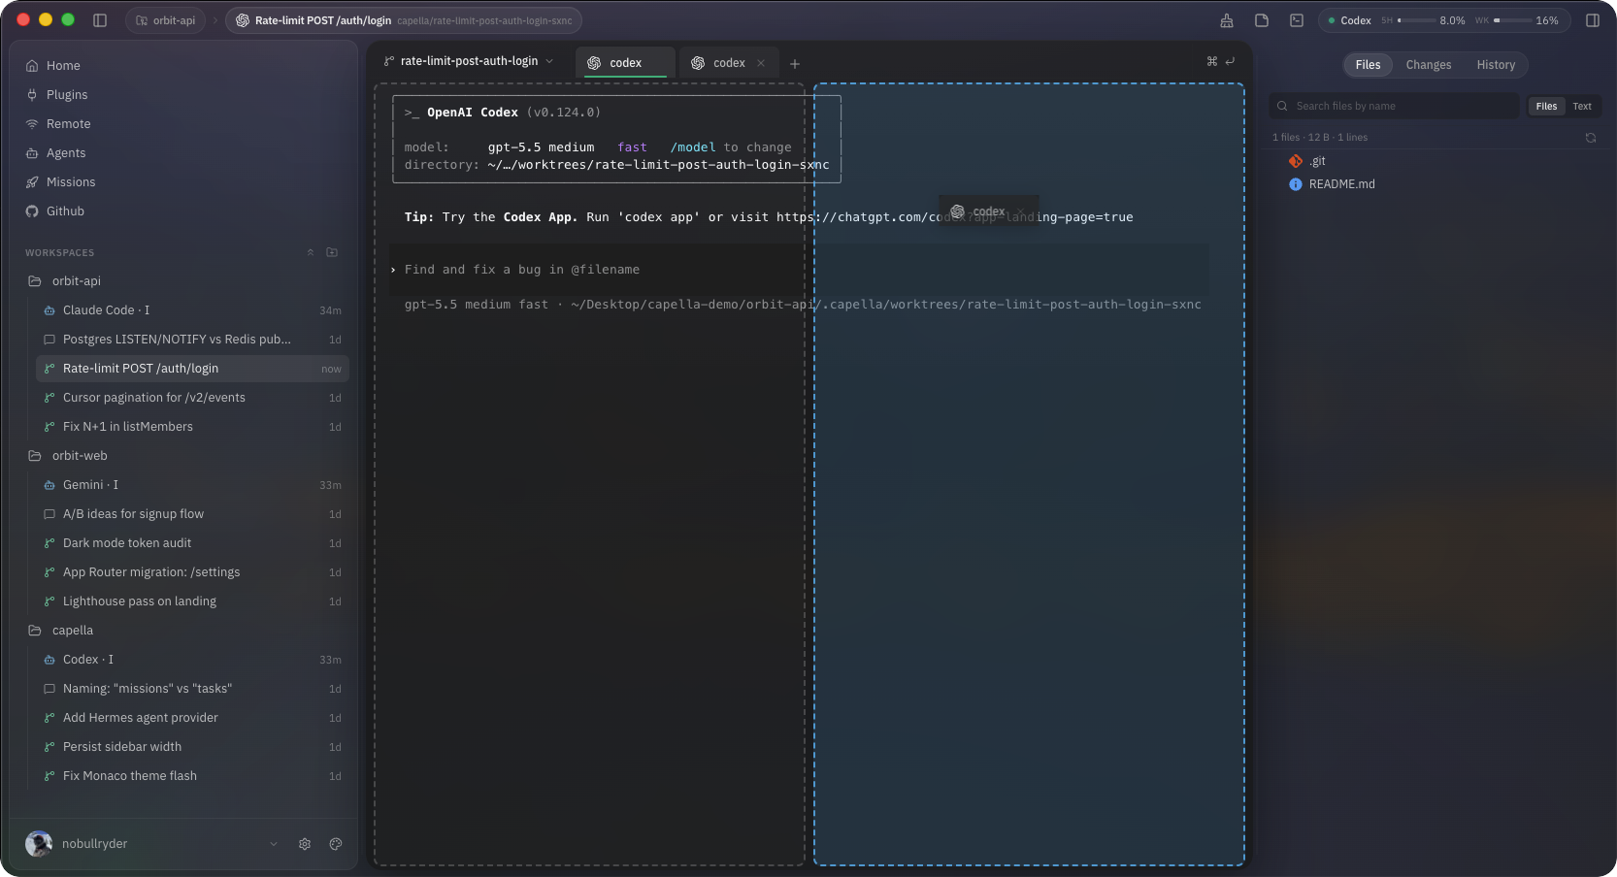Open Fix N+1 in listMembers
This screenshot has height=877, width=1617.
pyautogui.click(x=192, y=427)
